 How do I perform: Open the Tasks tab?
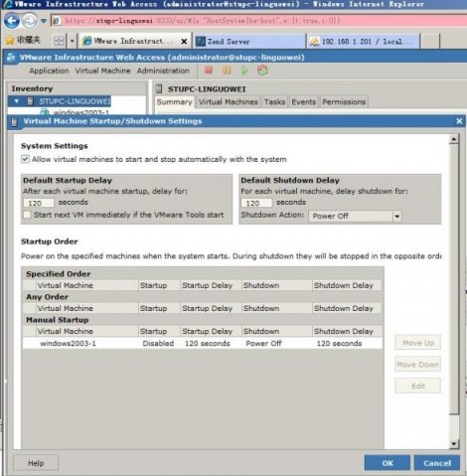click(274, 101)
